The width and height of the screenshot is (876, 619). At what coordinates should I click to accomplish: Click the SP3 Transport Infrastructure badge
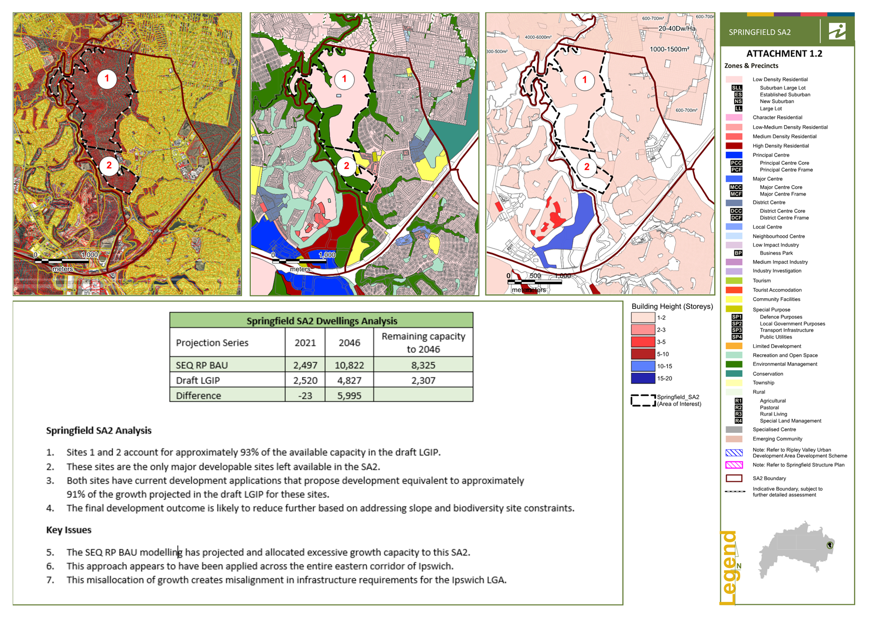click(x=737, y=330)
